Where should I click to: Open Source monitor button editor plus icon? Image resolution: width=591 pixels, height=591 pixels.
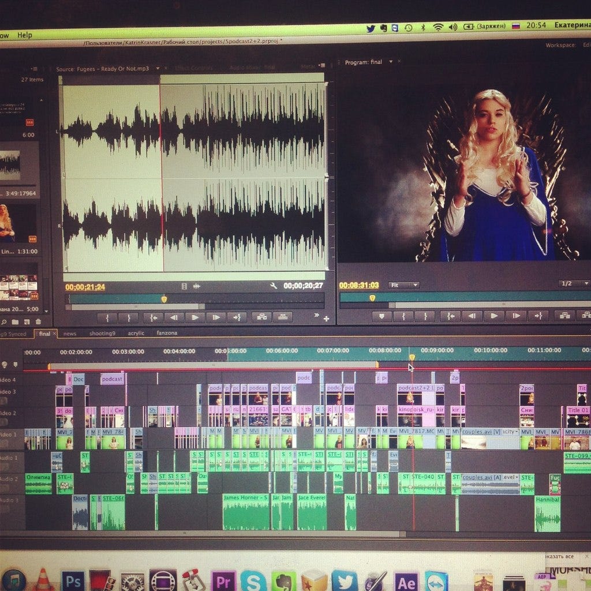327,319
